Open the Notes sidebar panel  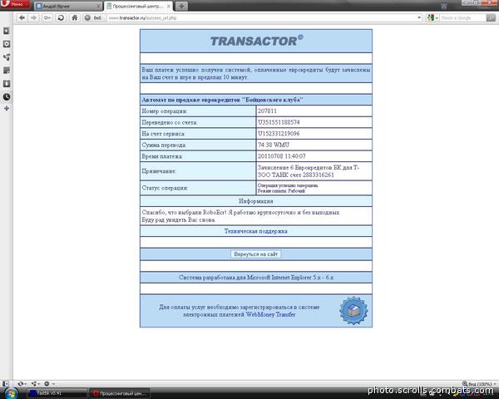[7, 71]
